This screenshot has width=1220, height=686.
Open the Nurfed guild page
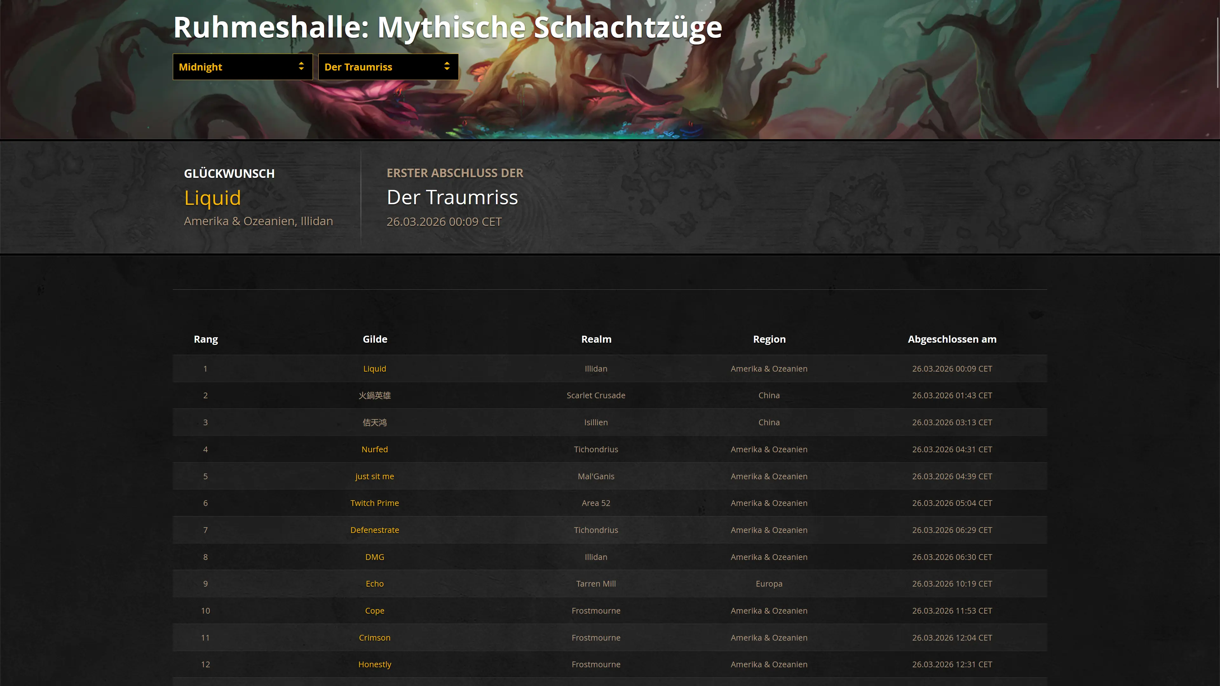[374, 449]
